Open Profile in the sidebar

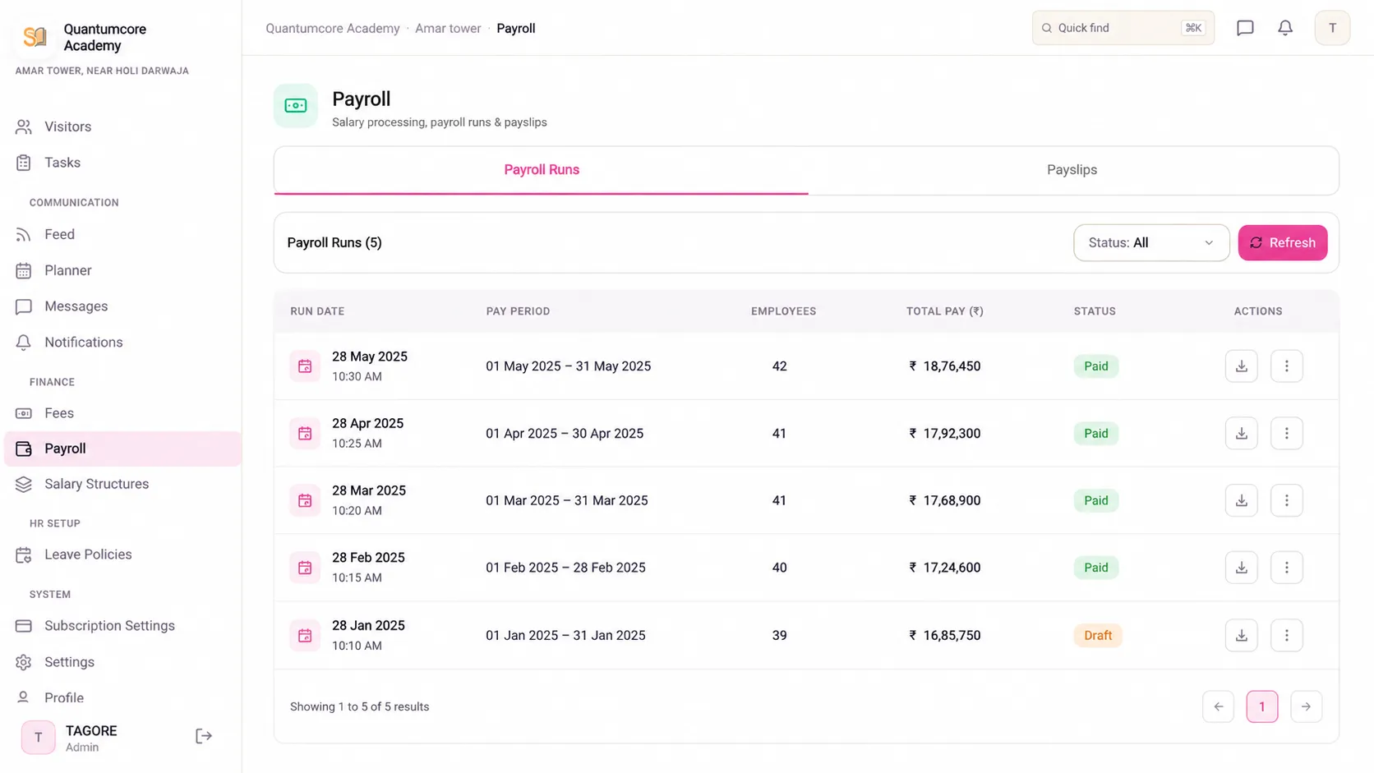(x=122, y=697)
